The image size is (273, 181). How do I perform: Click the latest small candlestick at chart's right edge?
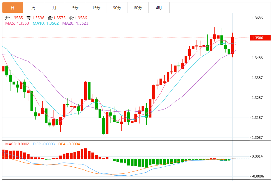(x=236, y=38)
